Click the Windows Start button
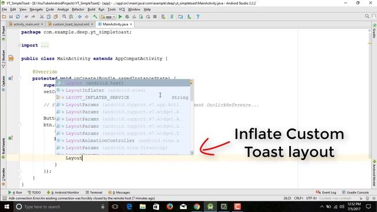Viewport: 377px width, 212px height. [6, 207]
